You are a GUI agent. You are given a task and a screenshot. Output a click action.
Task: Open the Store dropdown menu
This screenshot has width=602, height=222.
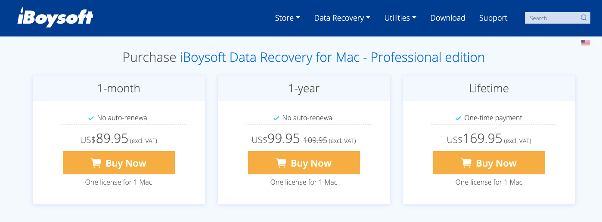tap(287, 18)
